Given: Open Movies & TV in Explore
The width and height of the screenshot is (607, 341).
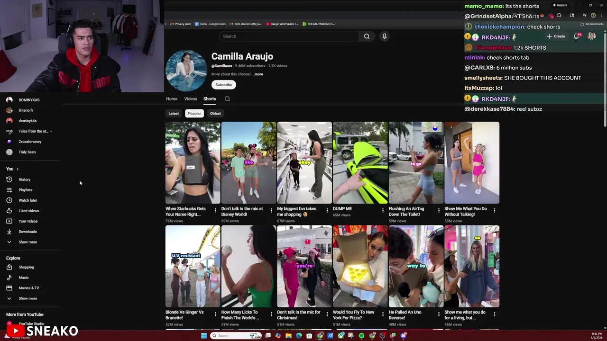Looking at the screenshot, I should [x=22, y=288].
